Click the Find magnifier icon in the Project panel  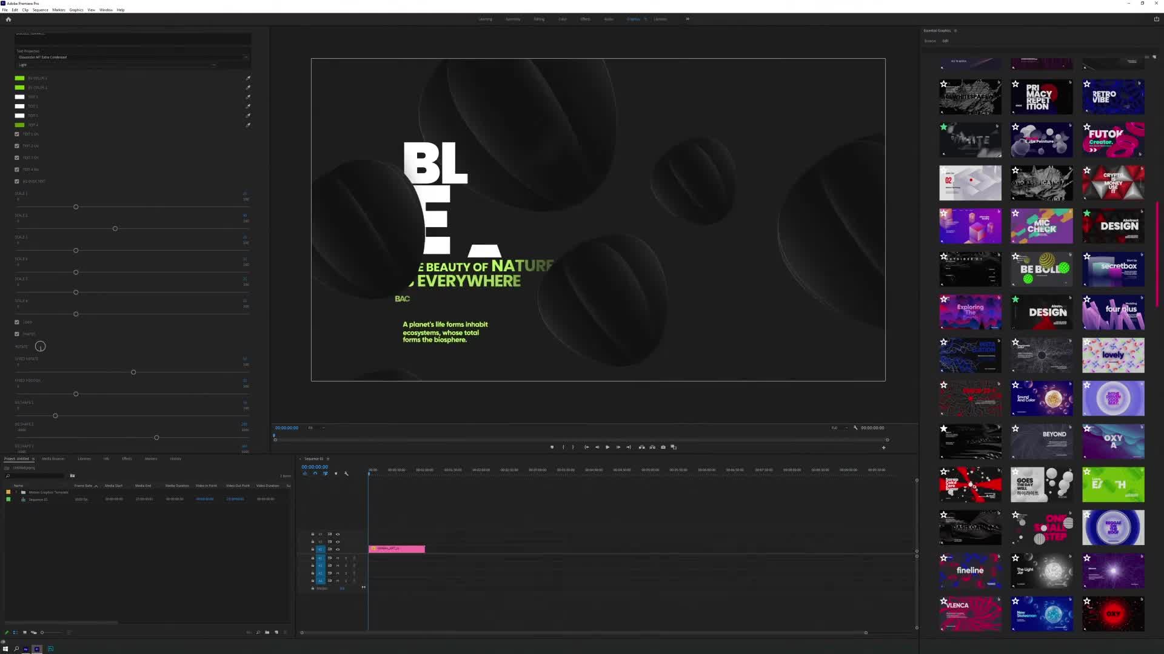(x=258, y=632)
